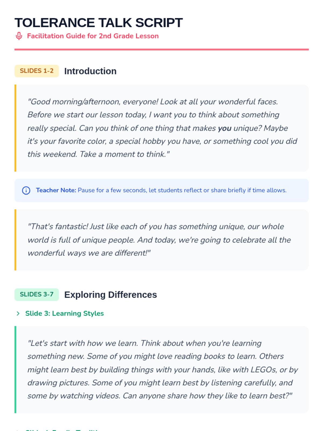Click the bold word you in the quote

225,128
